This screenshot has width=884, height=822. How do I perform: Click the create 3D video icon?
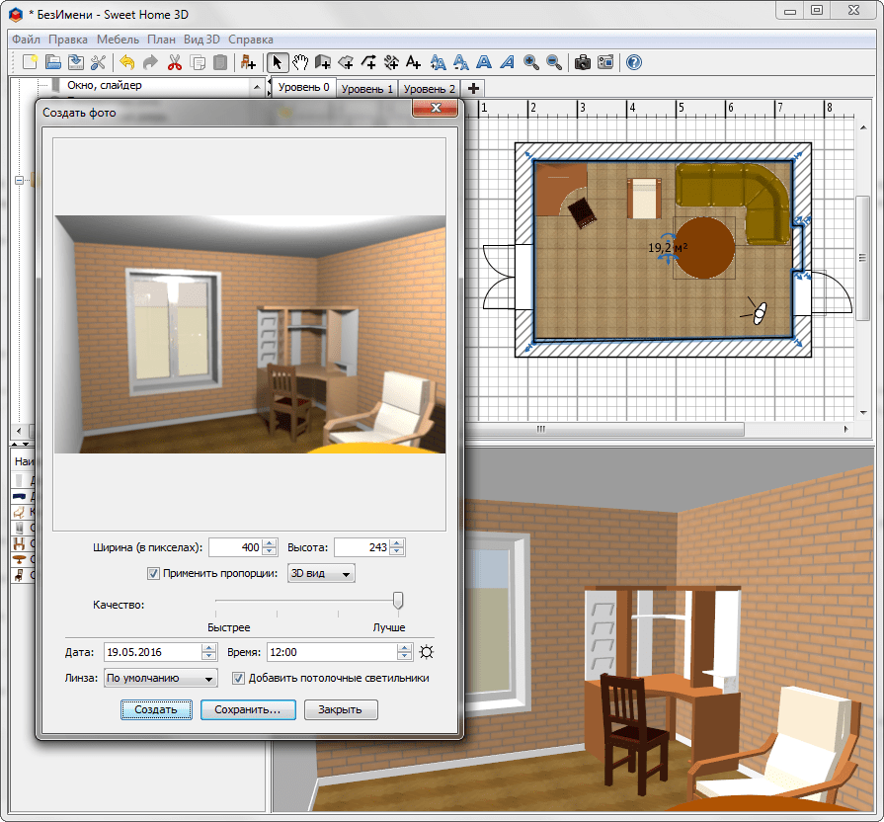point(605,62)
